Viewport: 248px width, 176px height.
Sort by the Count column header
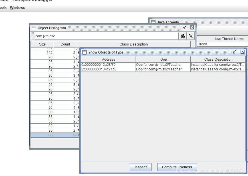[x=65, y=44]
